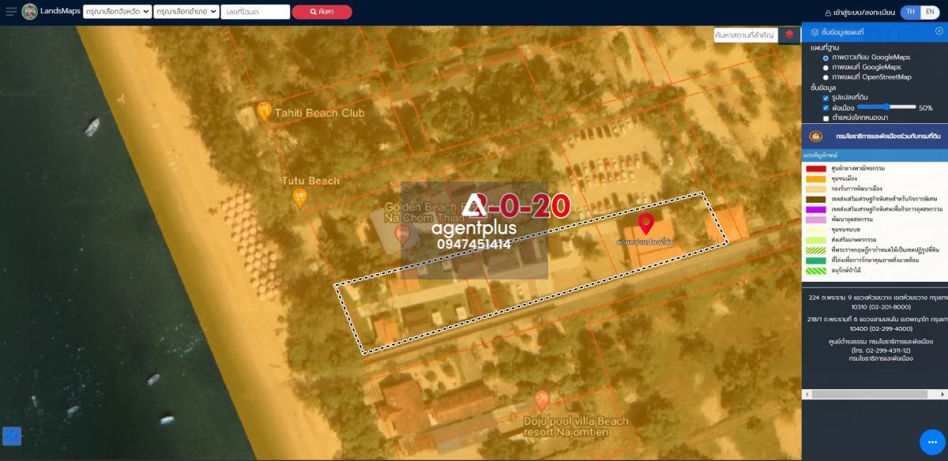
Task: Click the brown special economic zone swatch
Action: (815, 199)
